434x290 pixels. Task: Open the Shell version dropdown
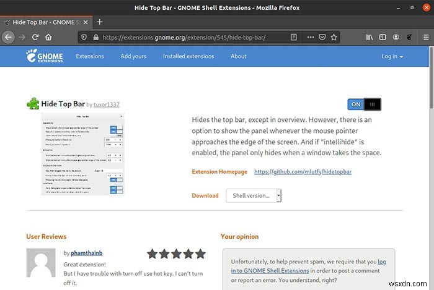click(x=254, y=195)
